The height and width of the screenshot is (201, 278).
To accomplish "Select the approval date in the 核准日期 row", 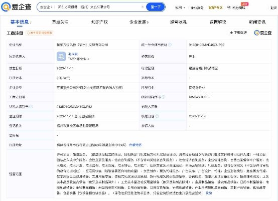I will (x=197, y=116).
